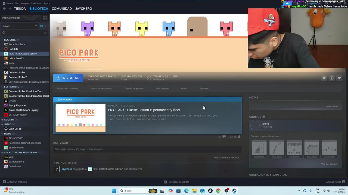Image resolution: width=348 pixels, height=195 pixels.
Task: Click the news thumbs-up icon
Action: tap(239, 137)
